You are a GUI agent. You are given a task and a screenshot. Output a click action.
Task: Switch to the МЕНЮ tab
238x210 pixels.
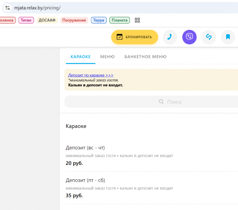point(108,57)
